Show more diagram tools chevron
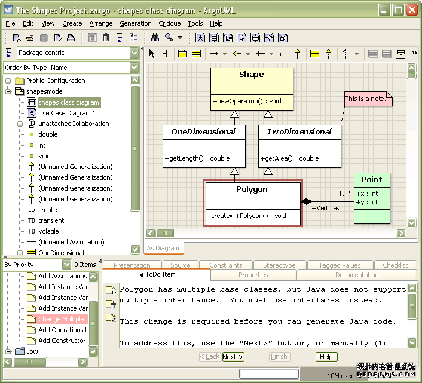 coord(414,53)
